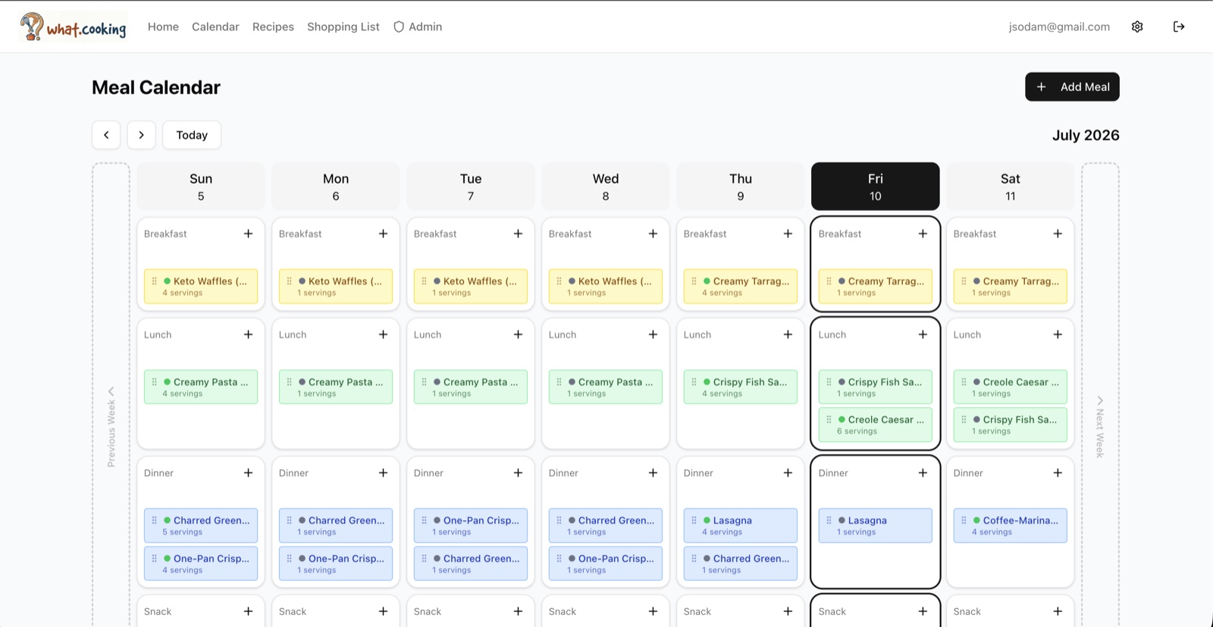Add a meal to Saturday Breakfast
1213x627 pixels.
(1058, 234)
